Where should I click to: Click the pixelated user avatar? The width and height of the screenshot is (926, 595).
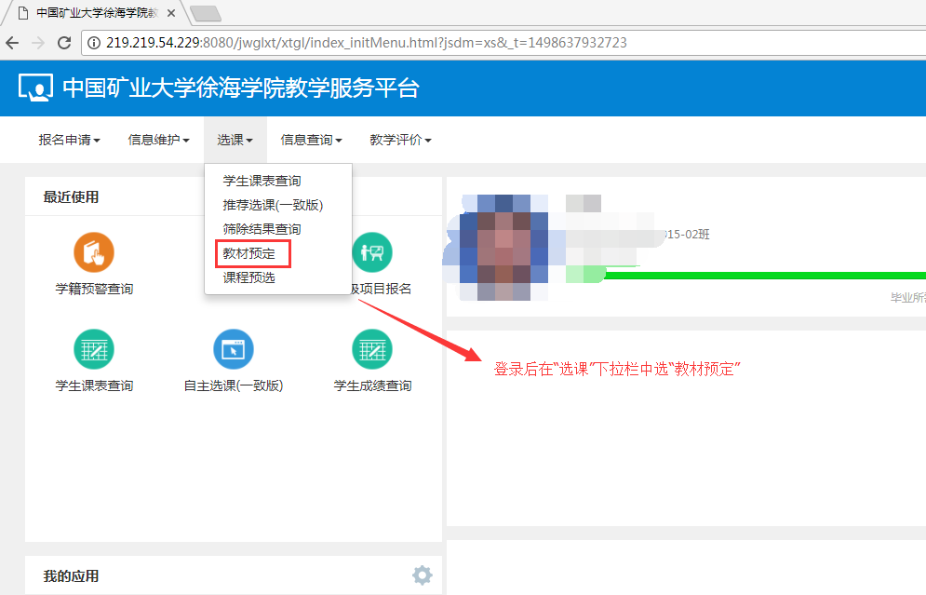[503, 248]
